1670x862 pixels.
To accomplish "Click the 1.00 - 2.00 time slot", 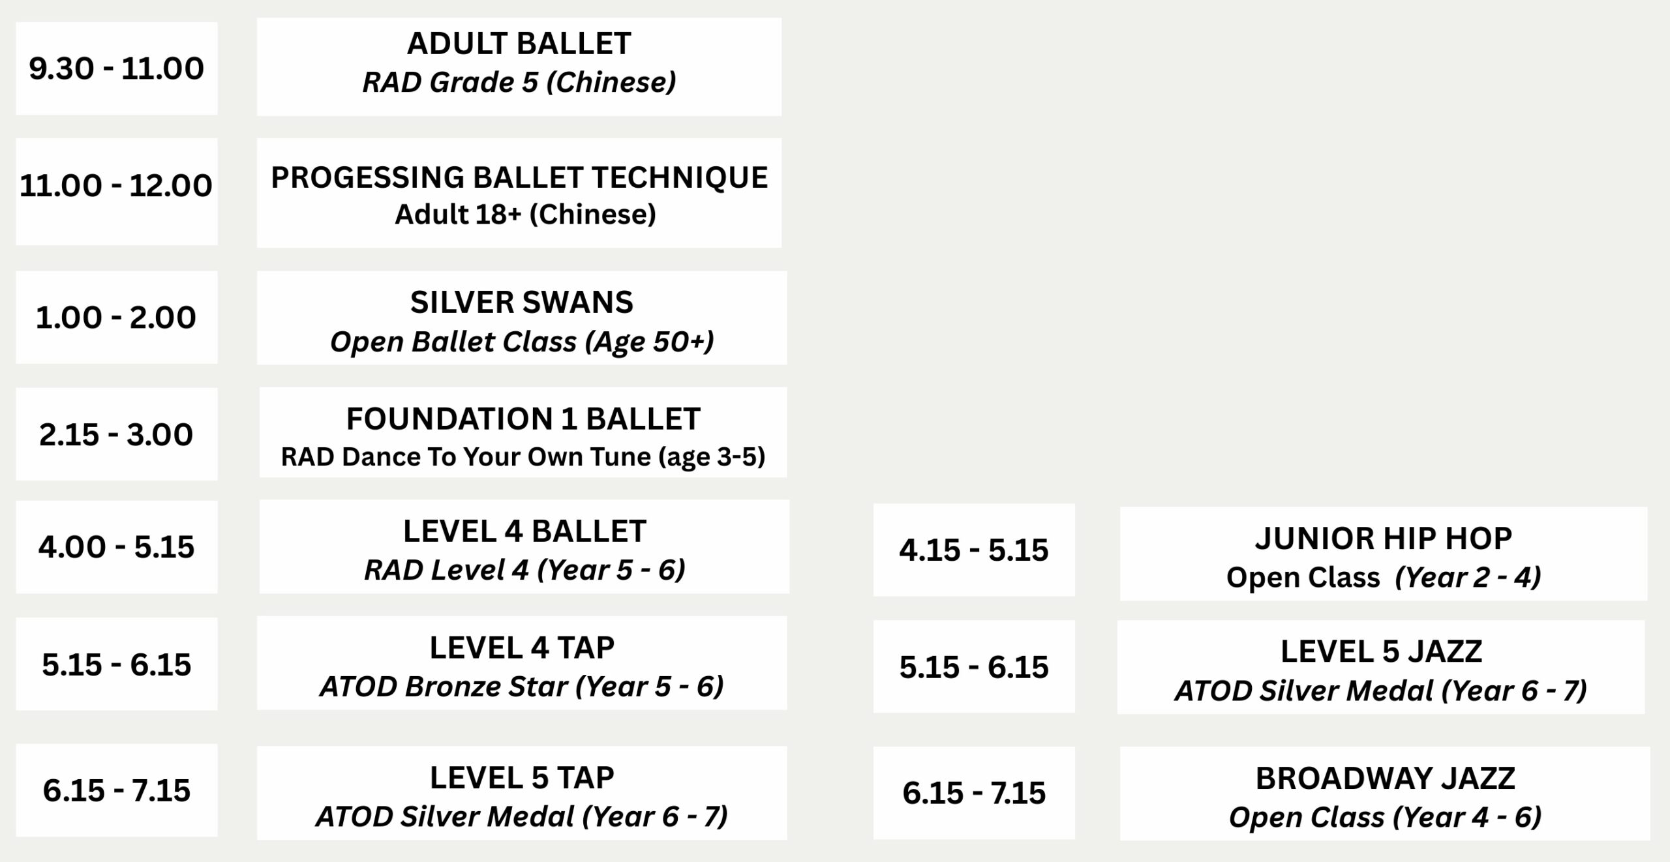I will 116,318.
